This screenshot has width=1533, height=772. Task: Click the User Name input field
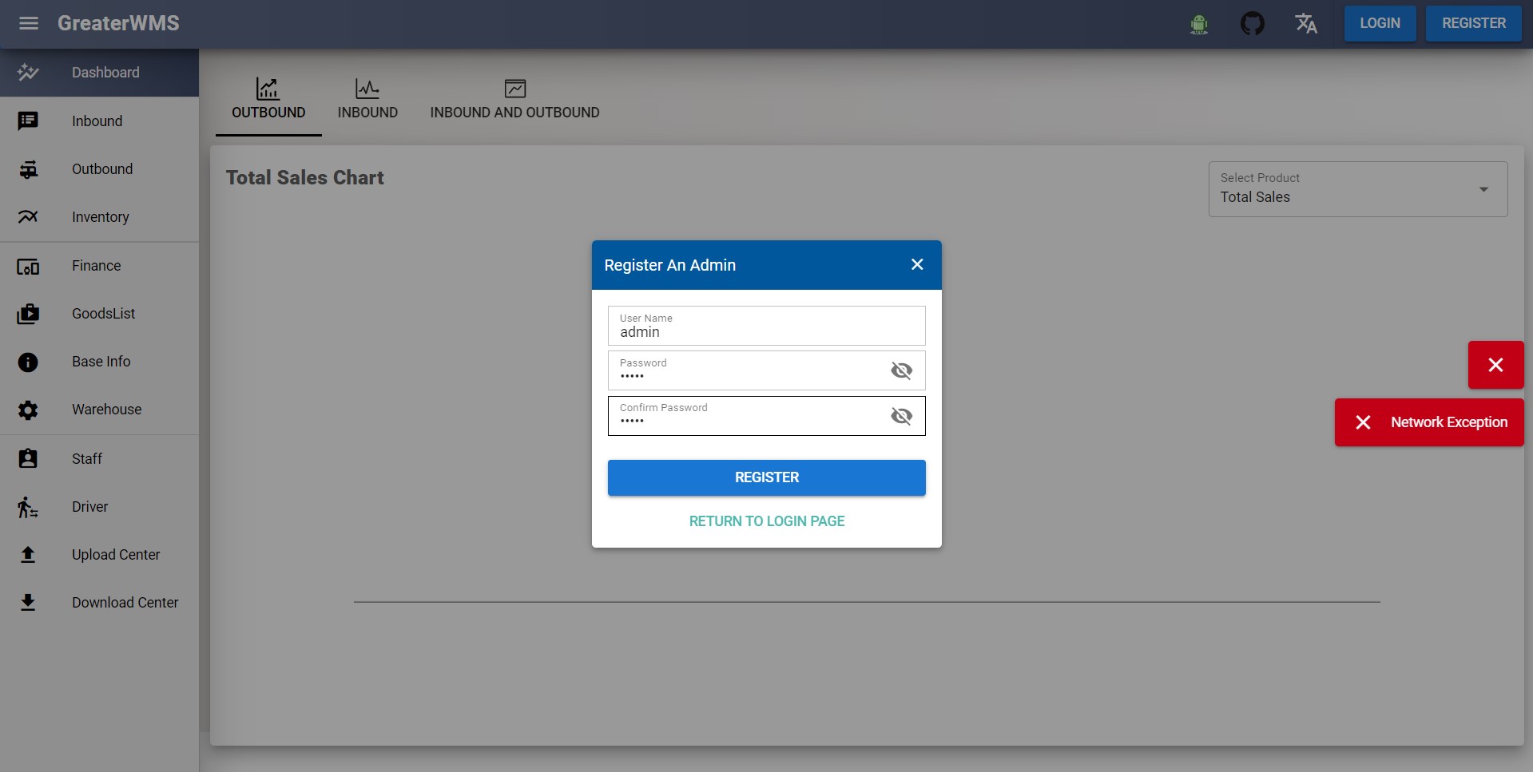tap(766, 331)
